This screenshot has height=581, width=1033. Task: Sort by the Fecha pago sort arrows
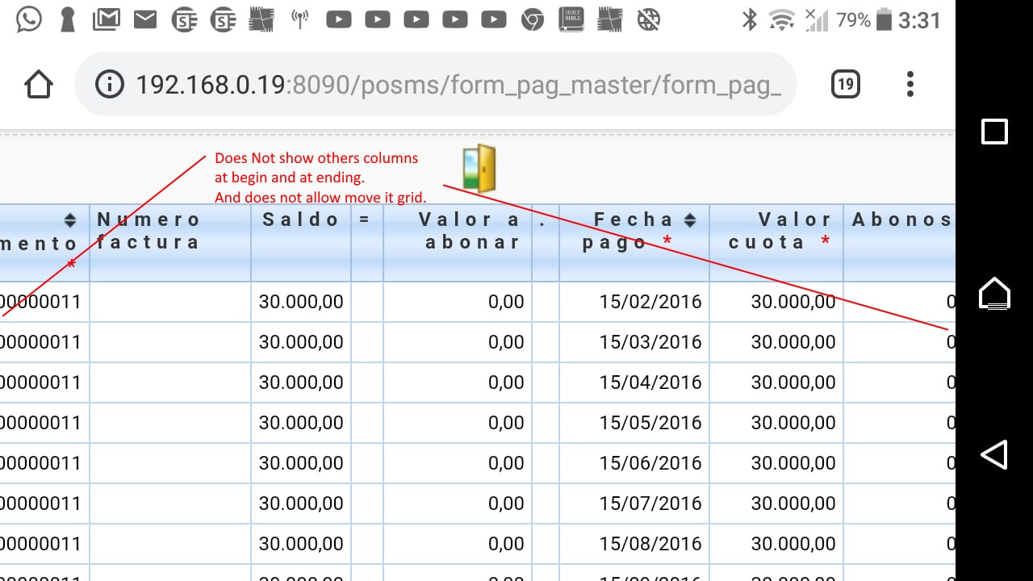pos(690,219)
